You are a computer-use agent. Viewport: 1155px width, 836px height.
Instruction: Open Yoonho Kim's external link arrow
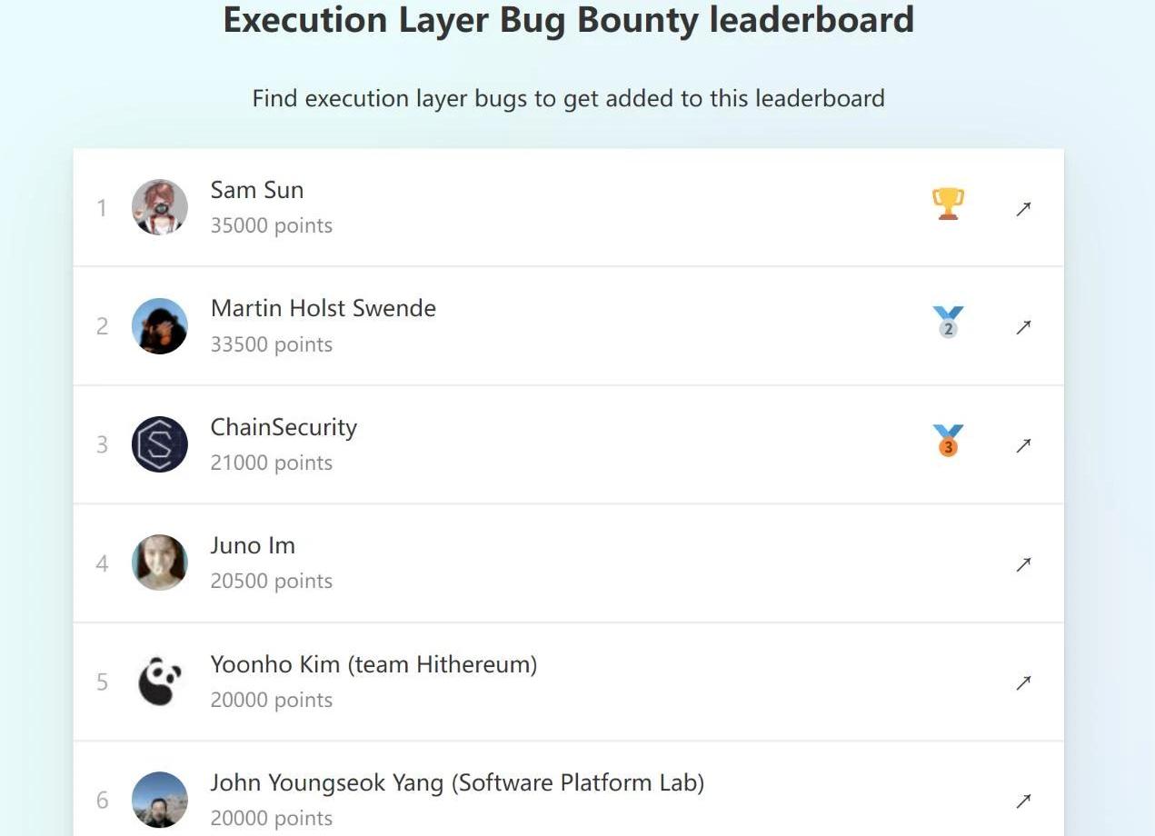click(1023, 682)
